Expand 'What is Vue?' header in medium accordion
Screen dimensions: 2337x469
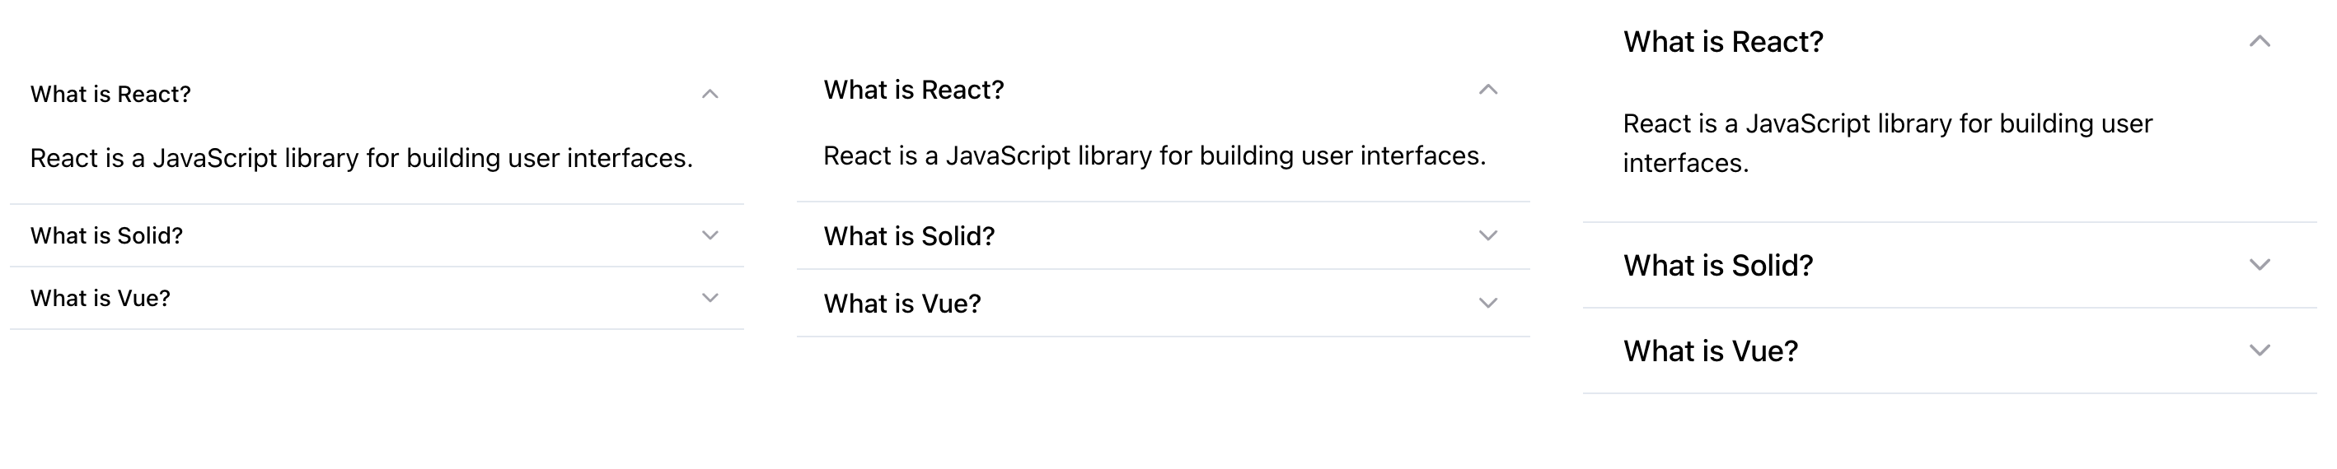902,304
